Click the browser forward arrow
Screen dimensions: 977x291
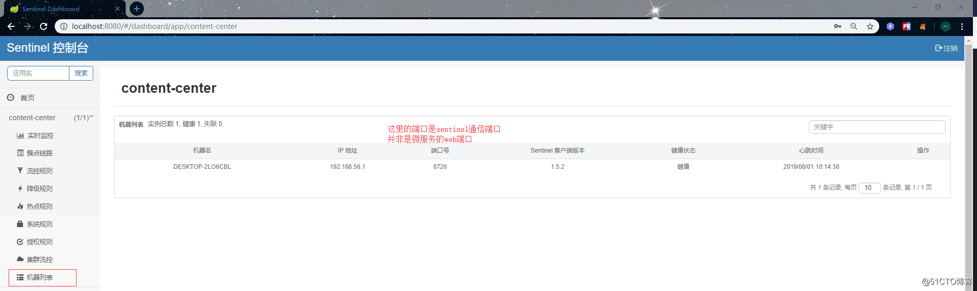coord(27,26)
